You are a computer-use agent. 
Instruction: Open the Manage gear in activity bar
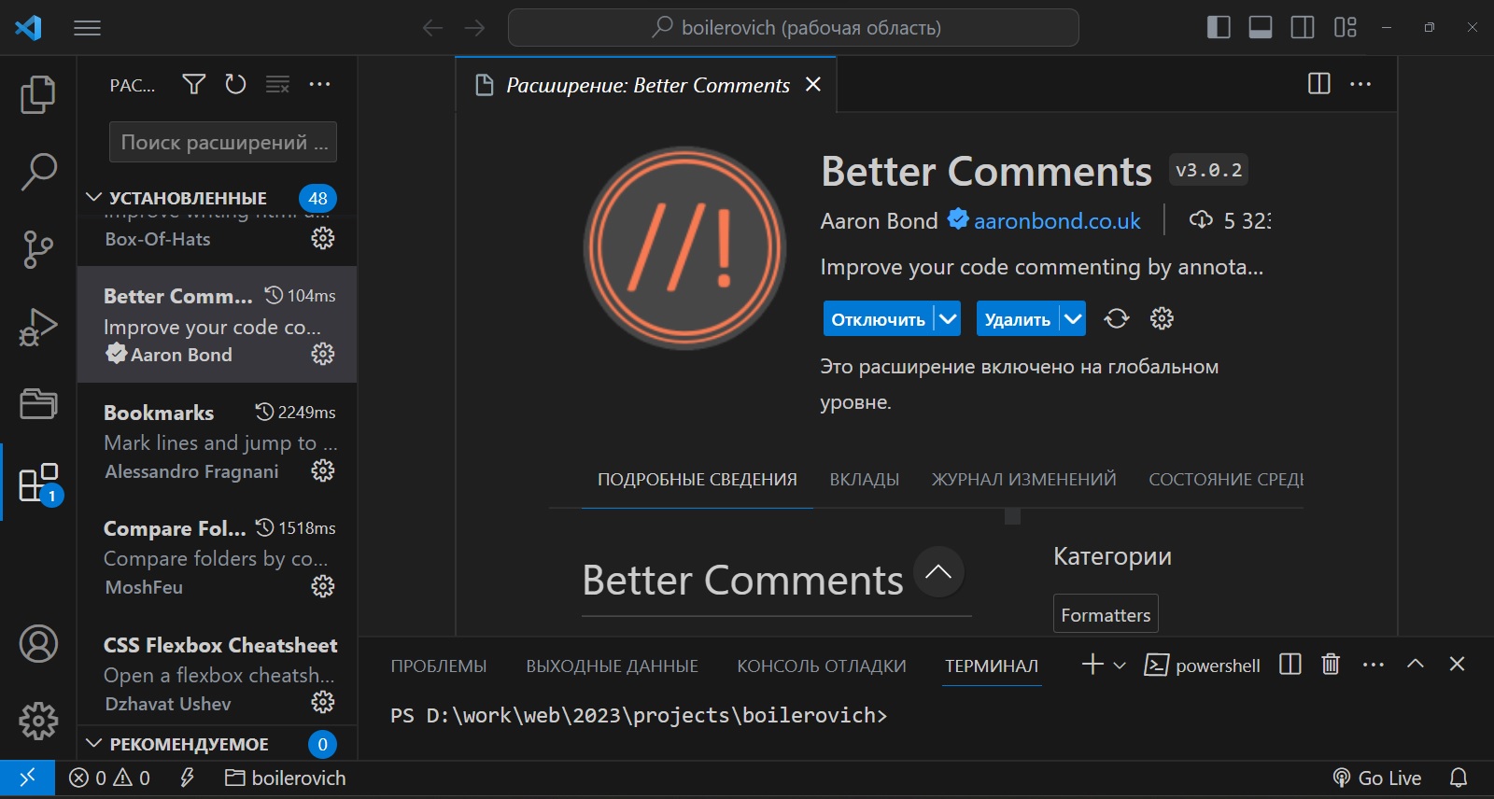[38, 721]
